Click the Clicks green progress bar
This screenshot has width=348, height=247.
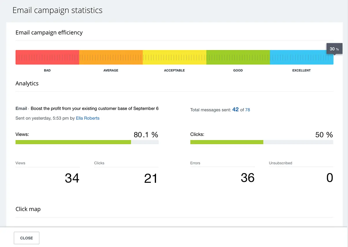(226, 142)
